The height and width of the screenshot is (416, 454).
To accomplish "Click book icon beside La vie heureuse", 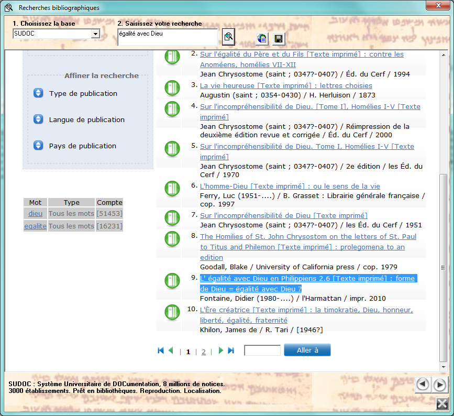I will click(x=172, y=88).
